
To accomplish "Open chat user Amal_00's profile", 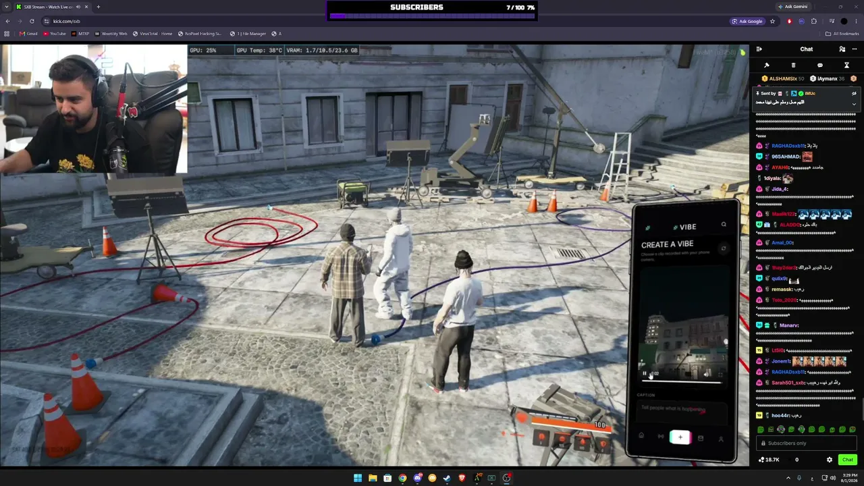I will [782, 242].
